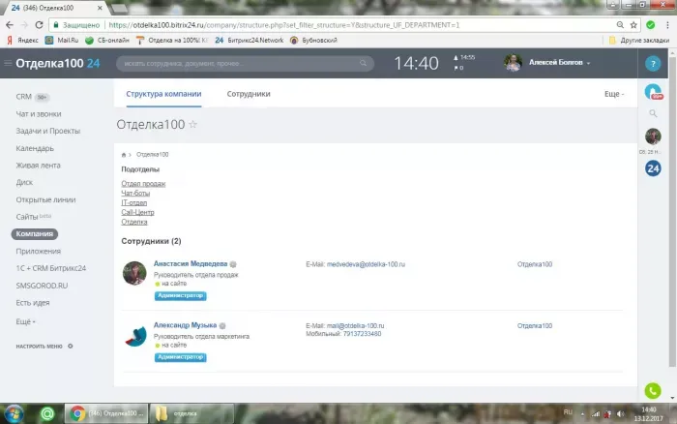
Task: Click the green phone call button
Action: [653, 391]
